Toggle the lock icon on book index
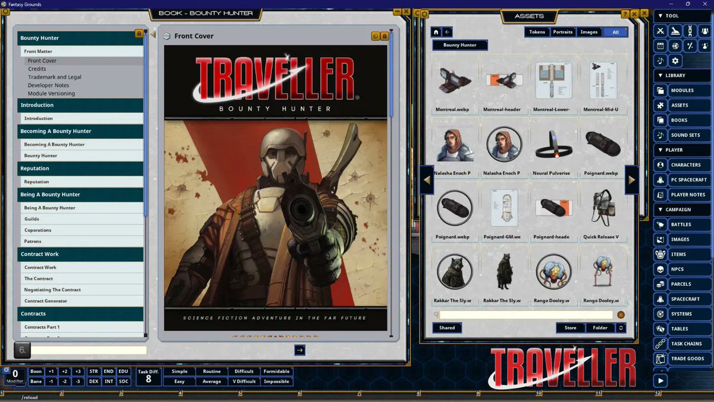Screen dimensions: 714x402 click(139, 34)
